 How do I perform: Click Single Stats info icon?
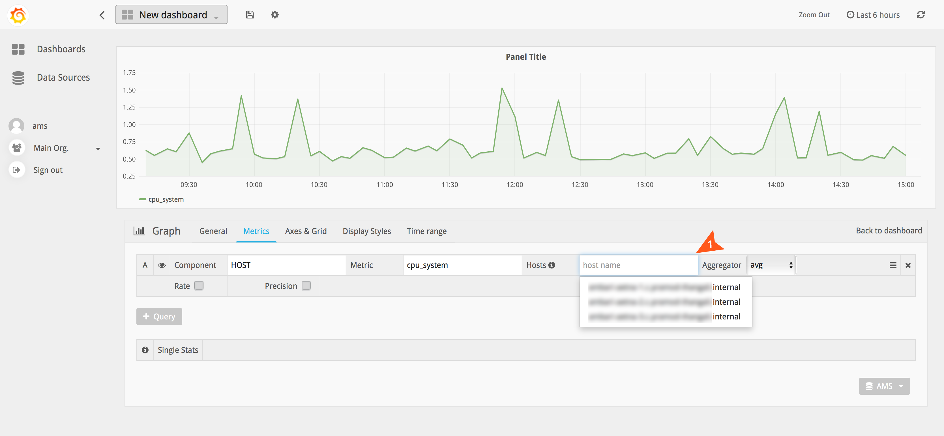click(145, 350)
